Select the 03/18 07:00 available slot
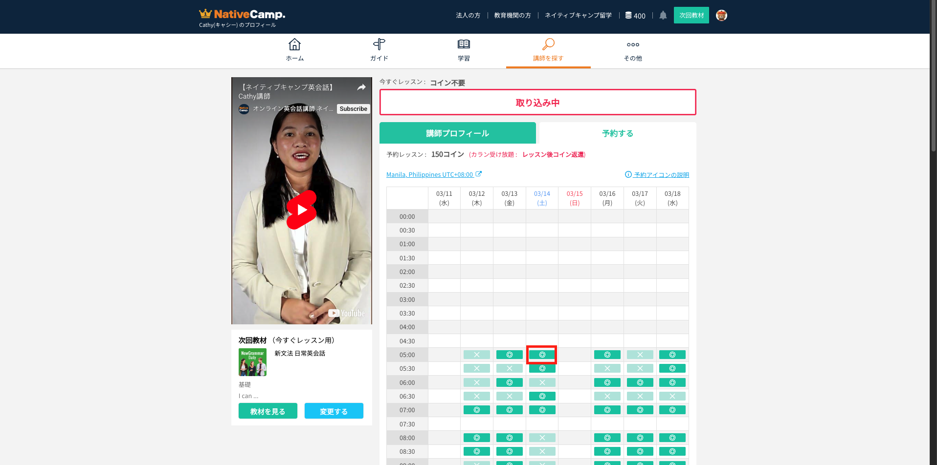This screenshot has height=465, width=937. tap(672, 410)
